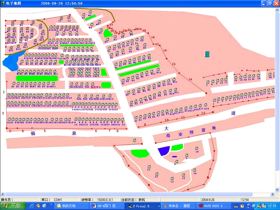Select house icon labeled E9

click(142, 38)
